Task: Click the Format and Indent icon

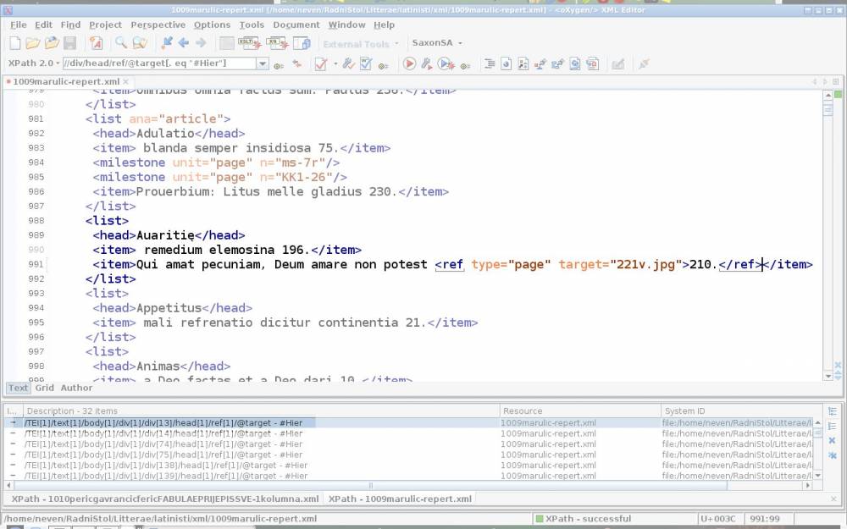Action: coord(490,63)
